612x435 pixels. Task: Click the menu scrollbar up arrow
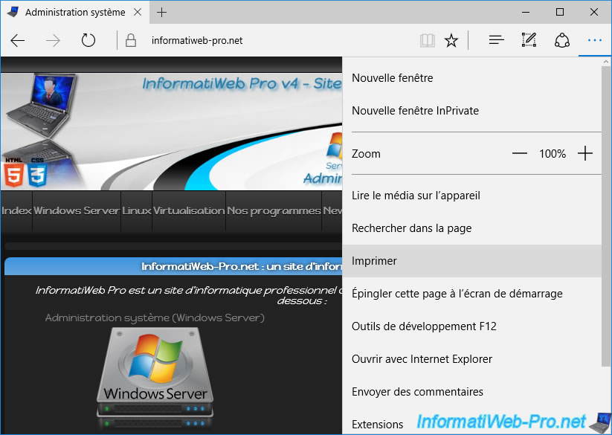pyautogui.click(x=606, y=62)
